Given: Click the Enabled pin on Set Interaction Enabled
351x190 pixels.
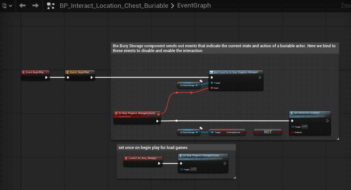Looking at the screenshot, I should coord(292,132).
